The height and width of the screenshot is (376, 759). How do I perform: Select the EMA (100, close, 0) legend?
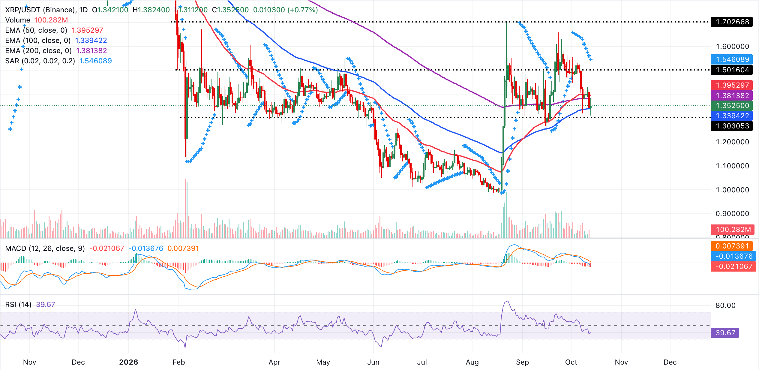(x=56, y=41)
